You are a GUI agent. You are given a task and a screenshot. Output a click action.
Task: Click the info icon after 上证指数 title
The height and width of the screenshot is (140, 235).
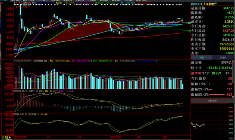pos(216,3)
